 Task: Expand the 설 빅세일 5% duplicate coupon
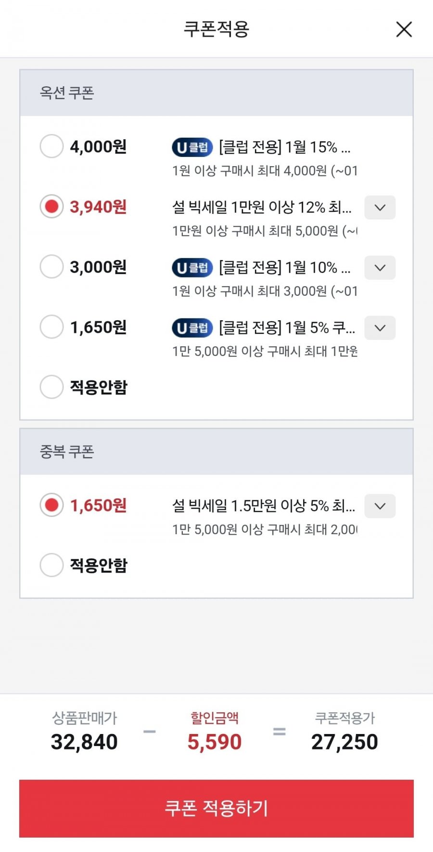coord(380,506)
